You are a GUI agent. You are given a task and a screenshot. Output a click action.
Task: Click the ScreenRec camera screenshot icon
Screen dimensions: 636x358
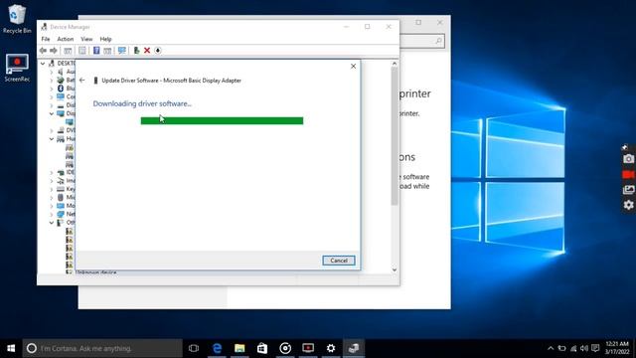pos(628,159)
